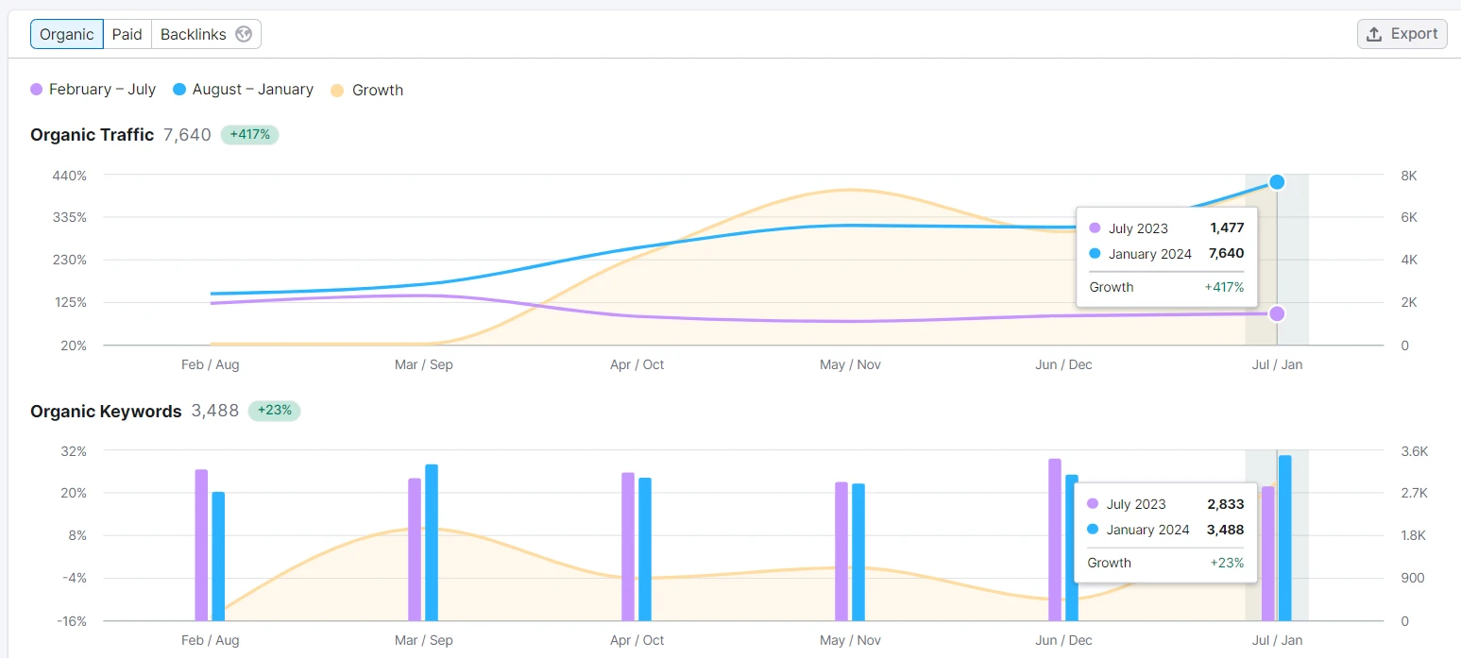This screenshot has width=1461, height=658.
Task: Click the purple July data point on traffic chart
Action: 1277,313
